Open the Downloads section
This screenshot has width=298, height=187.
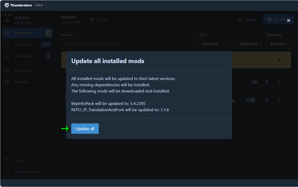pyautogui.click(x=27, y=56)
